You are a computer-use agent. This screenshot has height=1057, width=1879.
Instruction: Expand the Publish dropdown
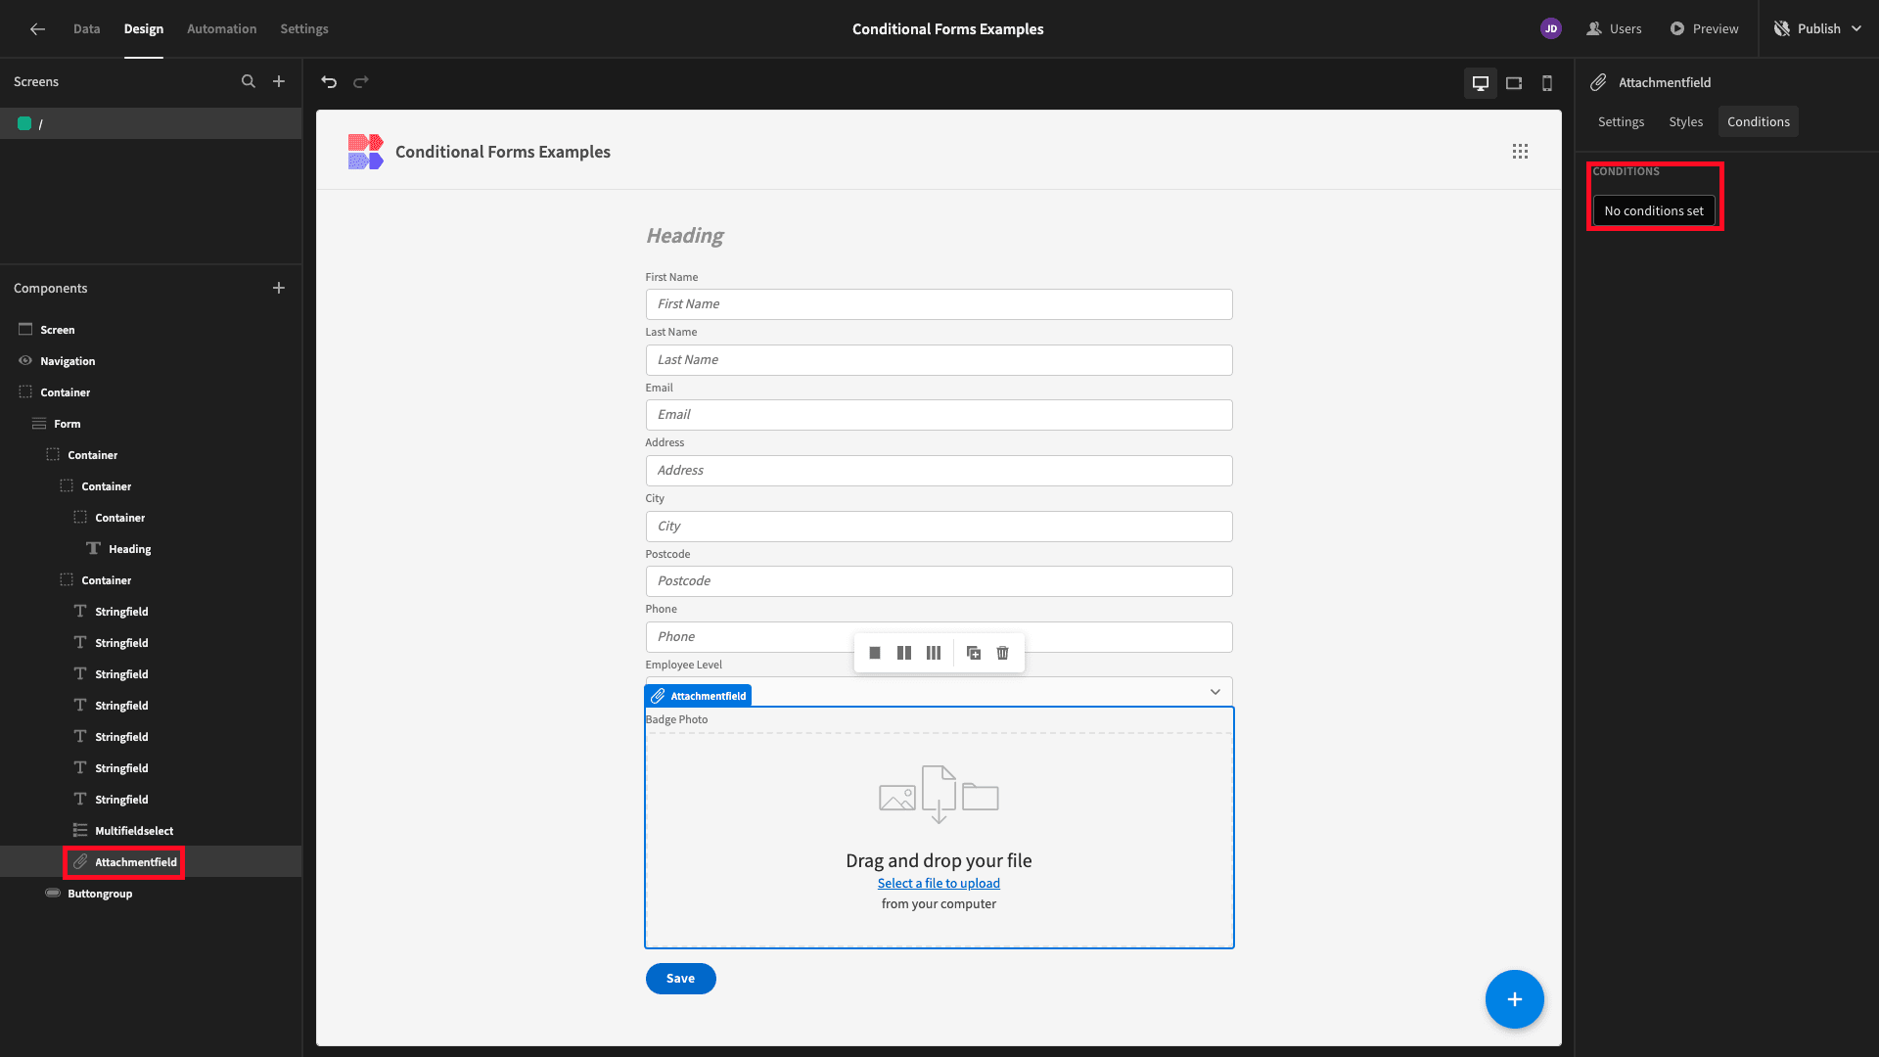tap(1856, 28)
